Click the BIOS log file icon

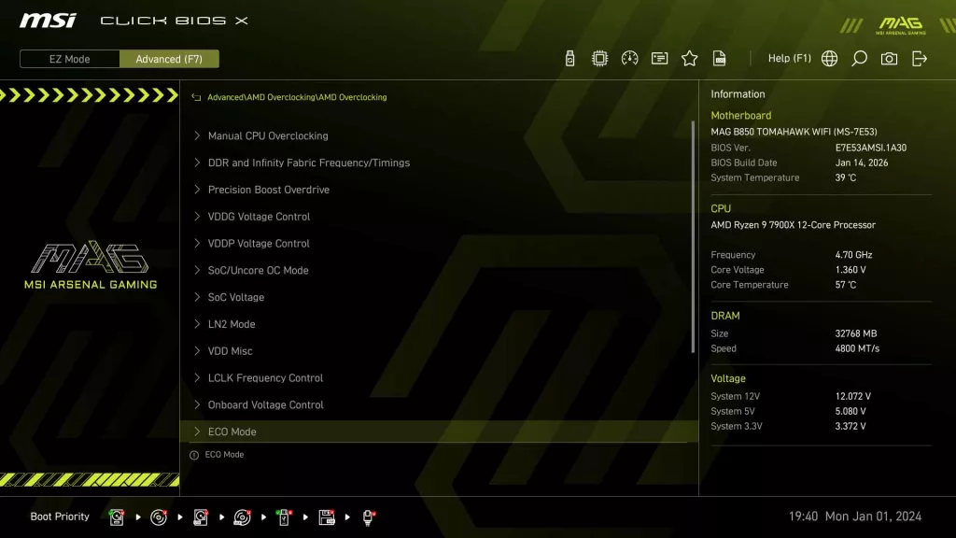point(719,58)
